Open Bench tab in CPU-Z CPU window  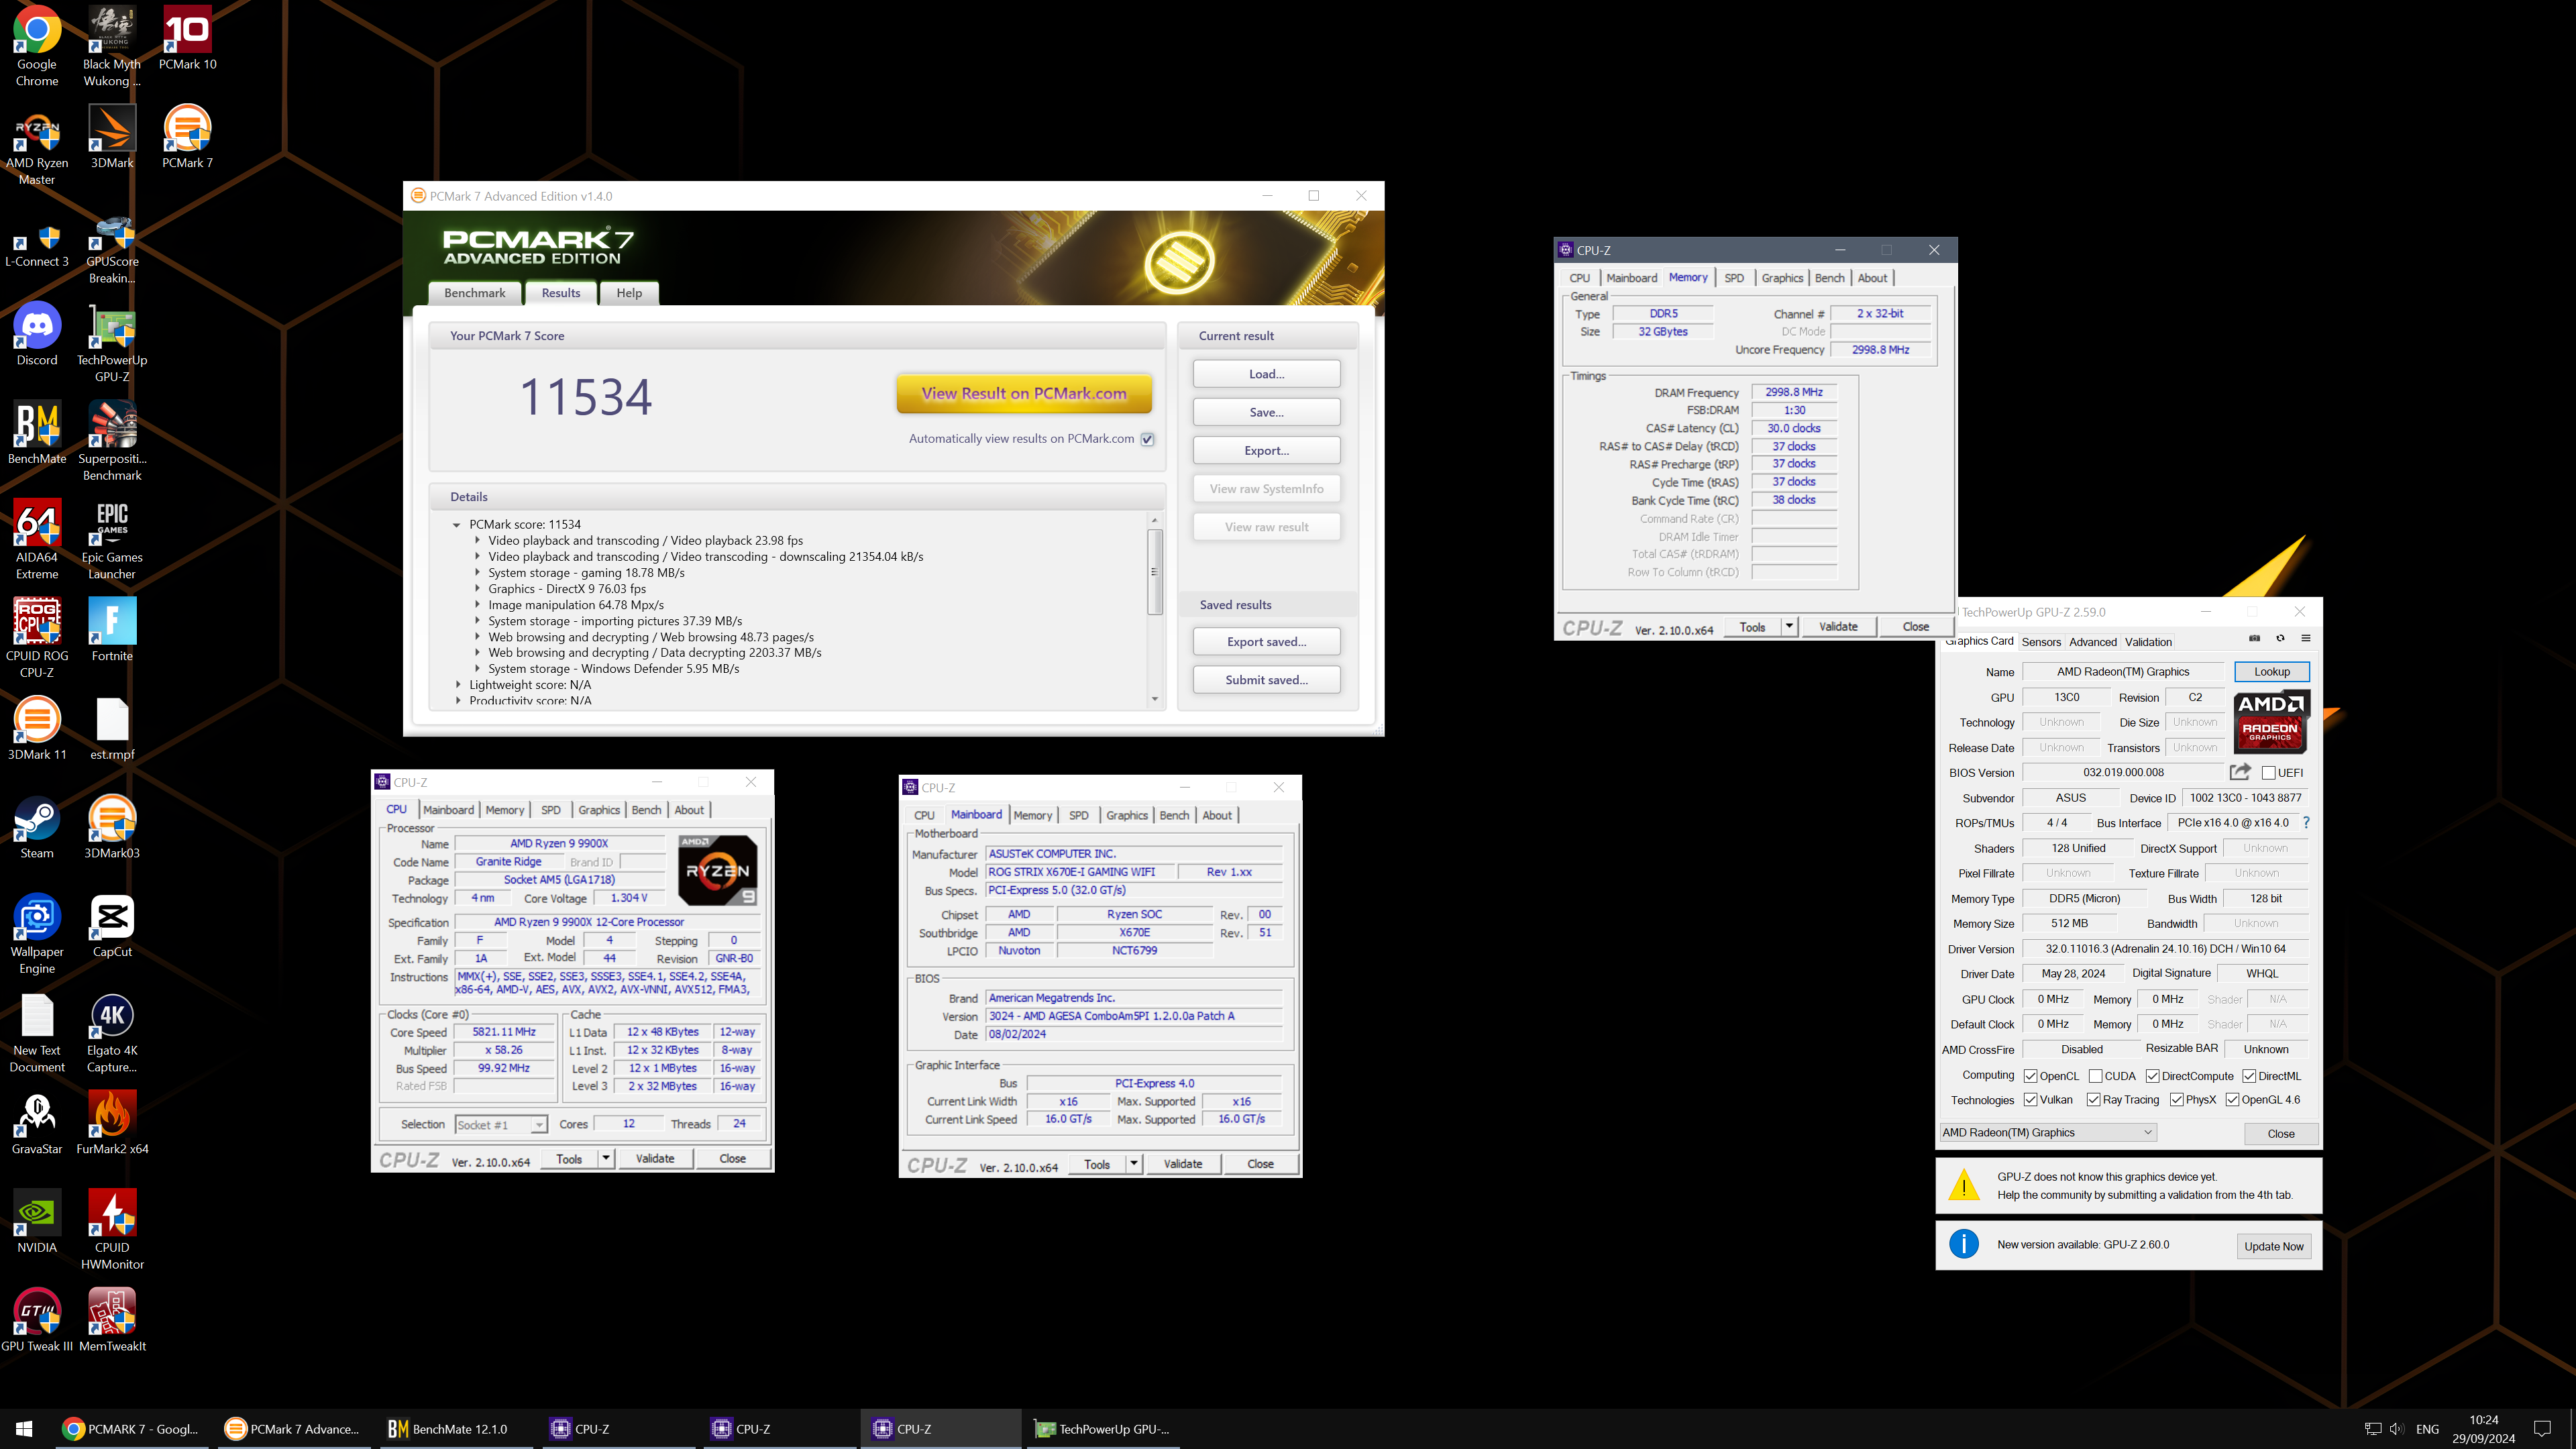pos(646,810)
